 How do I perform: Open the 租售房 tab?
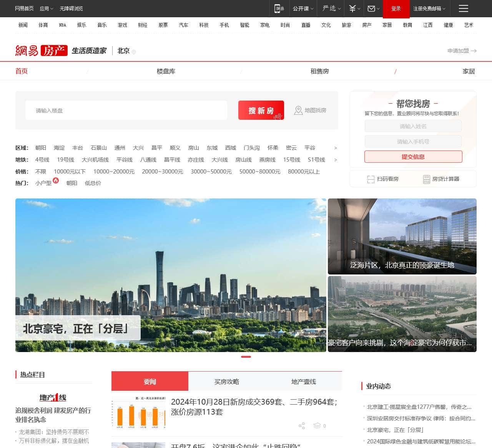pyautogui.click(x=320, y=71)
